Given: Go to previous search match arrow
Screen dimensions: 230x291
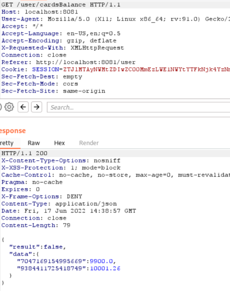Looking at the screenshot, I should pyautogui.click(x=23, y=107).
